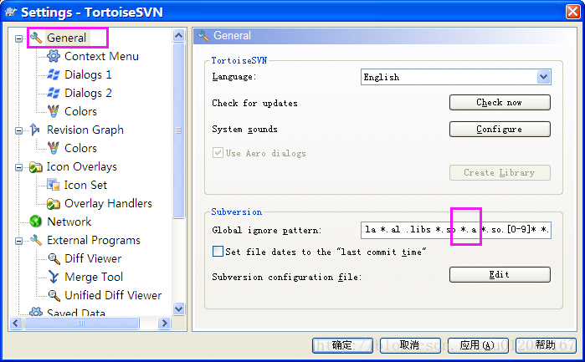Click the External Programs wrench icon
Viewport: 585px width, 362px height.
coord(36,240)
